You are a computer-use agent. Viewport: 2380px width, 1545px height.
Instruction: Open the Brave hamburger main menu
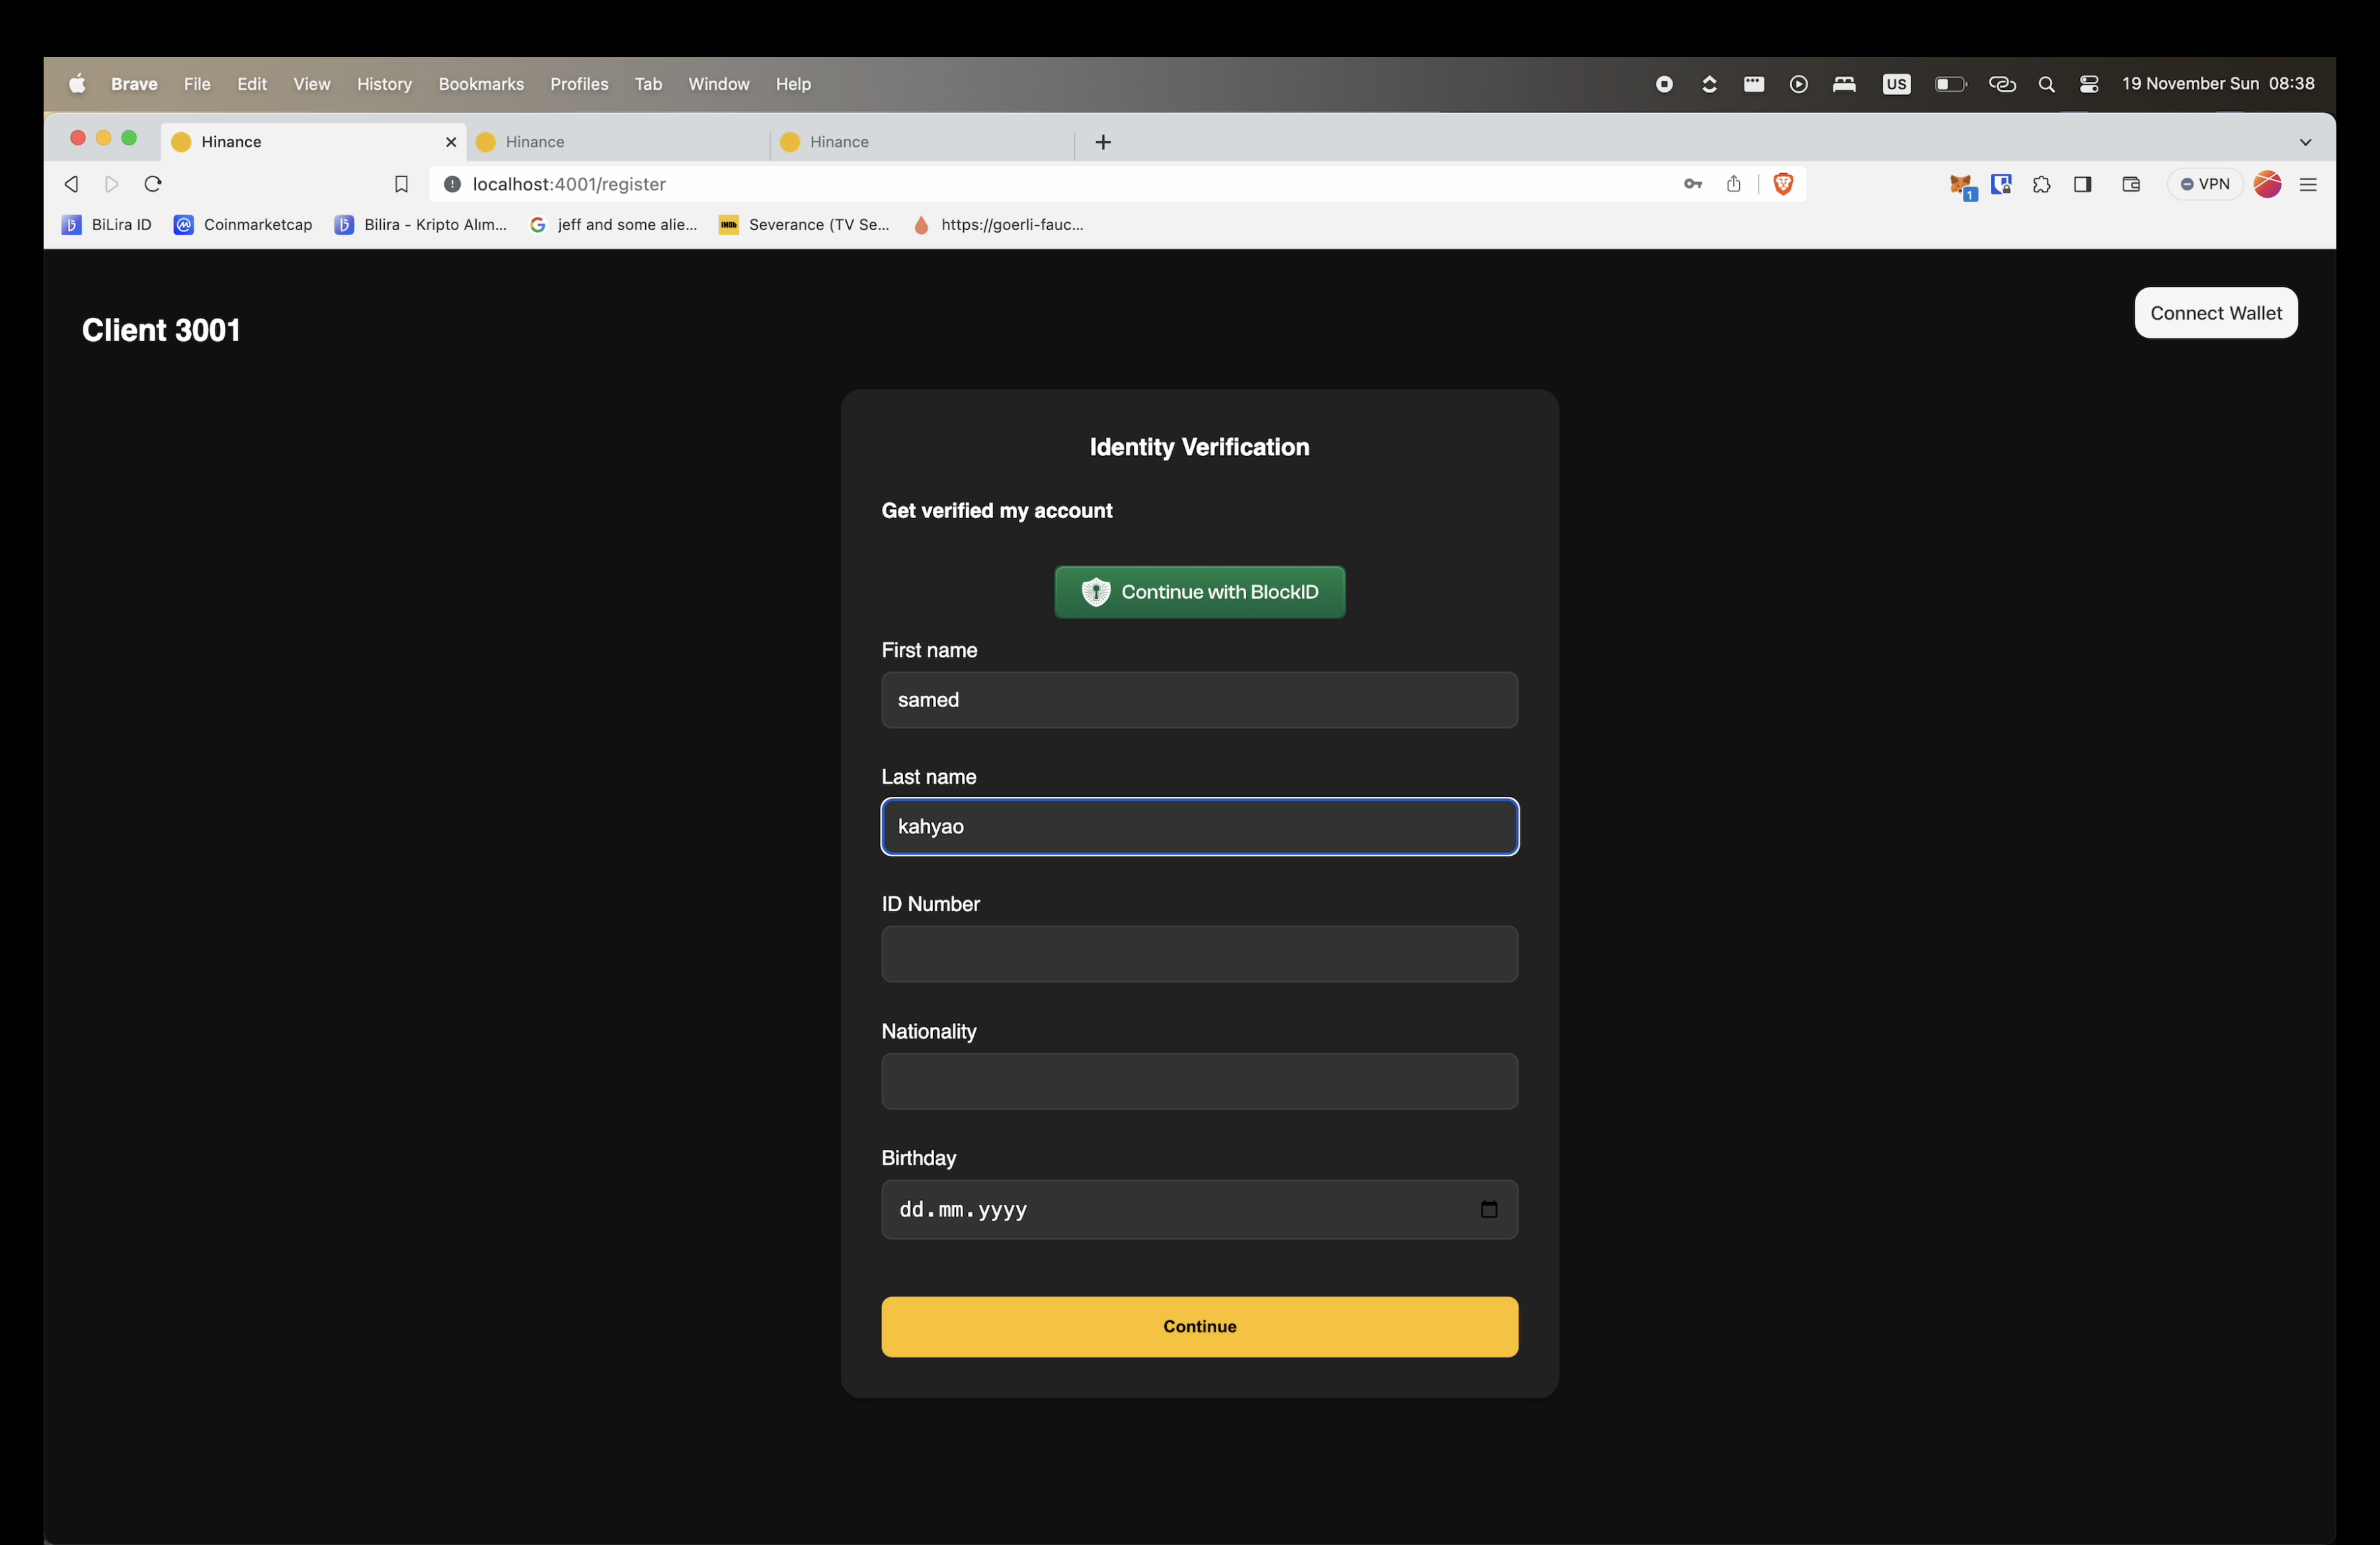click(x=2308, y=185)
